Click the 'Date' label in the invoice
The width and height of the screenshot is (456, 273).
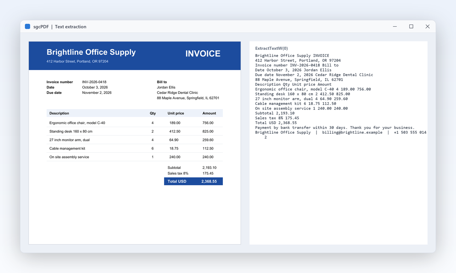coord(51,87)
